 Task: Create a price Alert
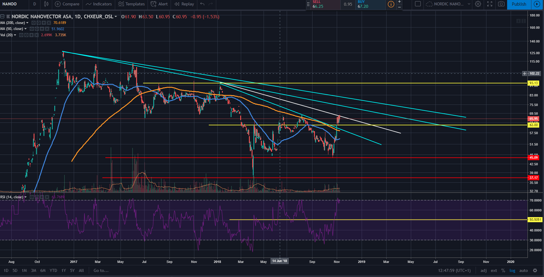point(159,4)
